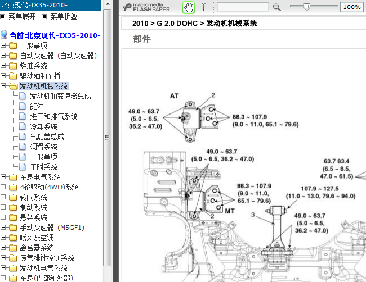Click the zoom slider handle
This screenshot has height=282, width=366.
tap(307, 7)
